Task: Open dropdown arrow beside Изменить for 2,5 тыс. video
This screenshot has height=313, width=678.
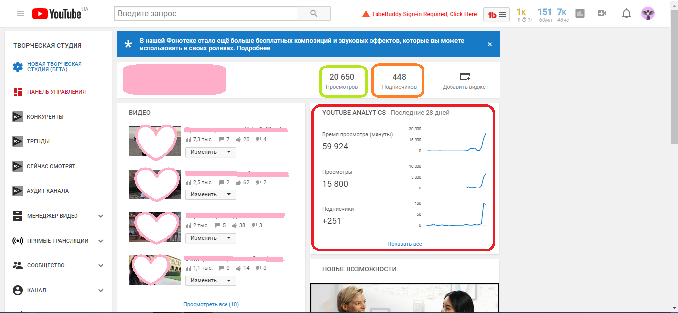Action: tap(228, 194)
